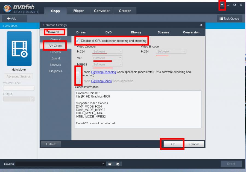
Task: Click the Start button
Action: (x=231, y=164)
